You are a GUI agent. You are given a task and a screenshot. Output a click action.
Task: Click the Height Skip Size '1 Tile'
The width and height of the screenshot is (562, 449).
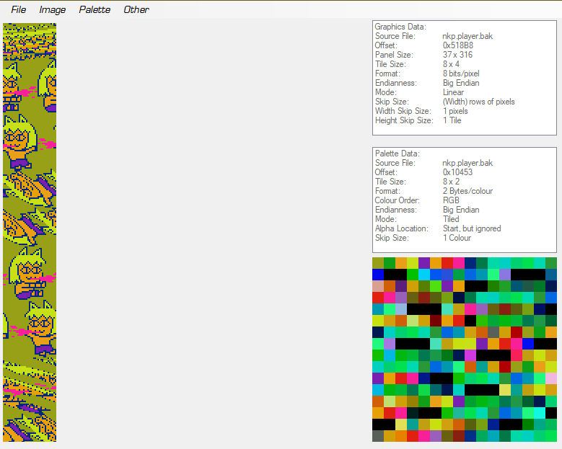(452, 120)
